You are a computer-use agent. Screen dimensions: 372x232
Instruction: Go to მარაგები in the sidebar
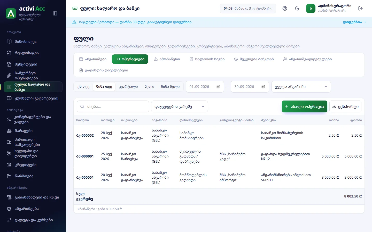point(33,131)
